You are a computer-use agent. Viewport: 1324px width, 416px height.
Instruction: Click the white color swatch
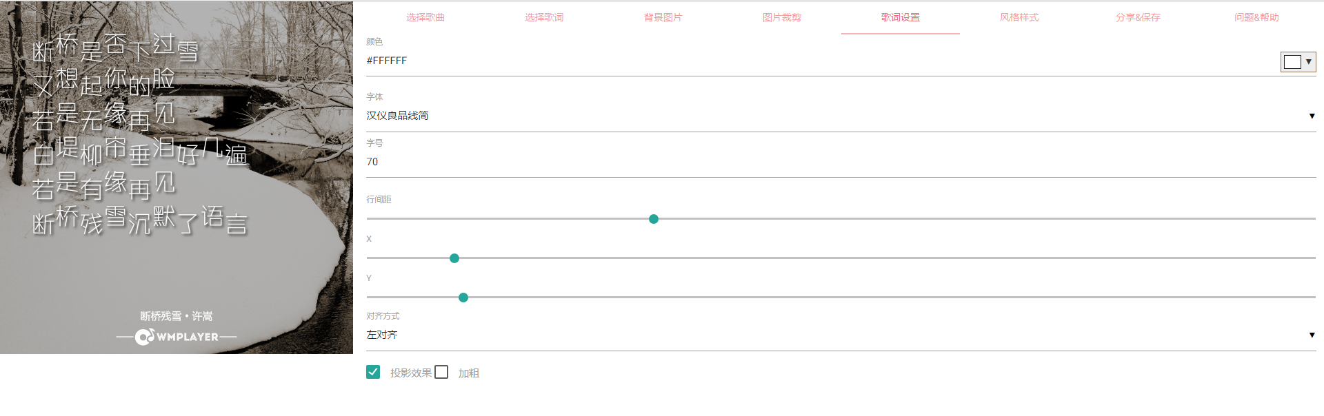pos(1292,61)
